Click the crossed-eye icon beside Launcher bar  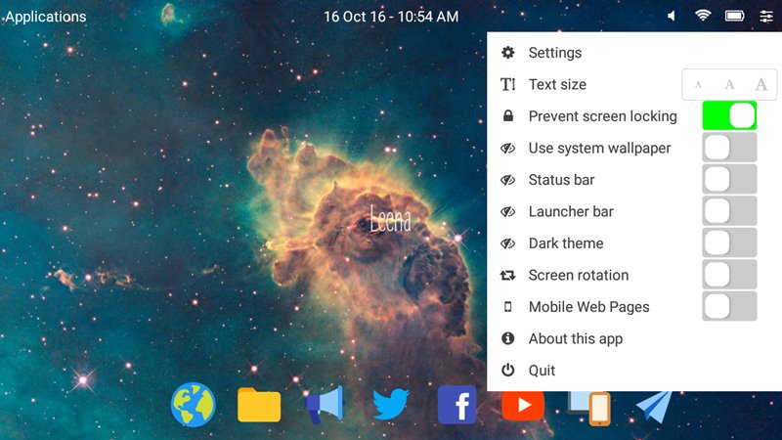[x=507, y=211]
